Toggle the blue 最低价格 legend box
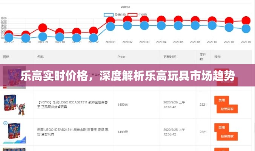This screenshot has height=151, width=255. tap(109, 15)
